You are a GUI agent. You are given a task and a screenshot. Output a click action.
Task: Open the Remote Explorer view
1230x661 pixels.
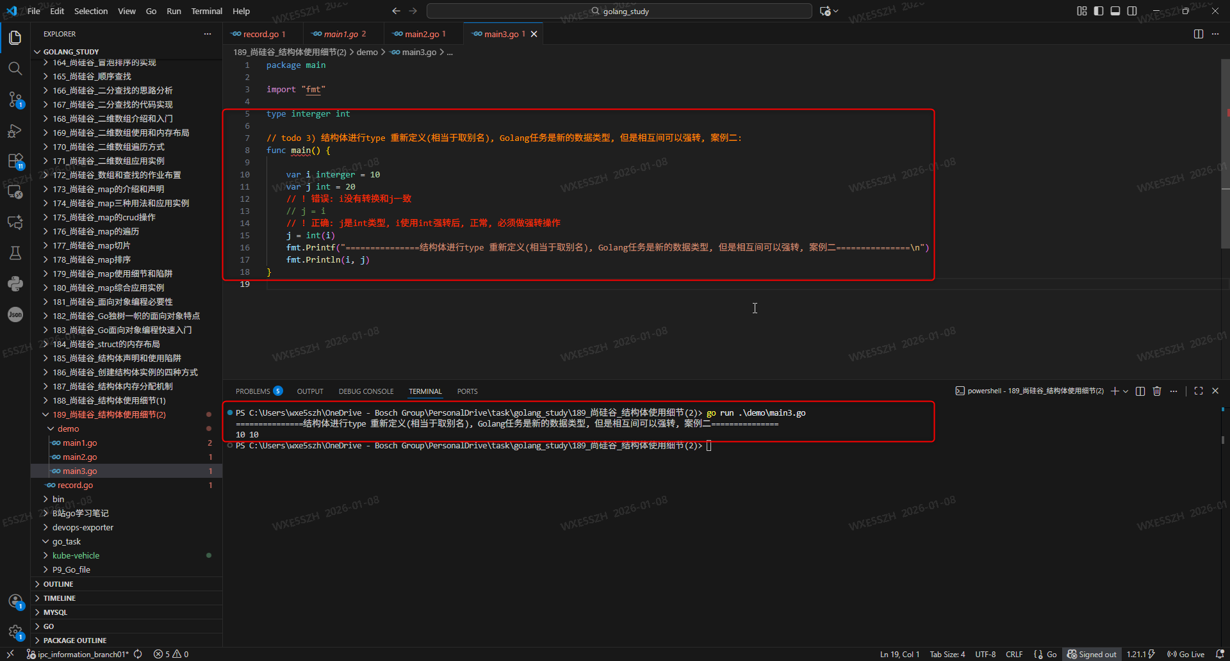pos(15,192)
